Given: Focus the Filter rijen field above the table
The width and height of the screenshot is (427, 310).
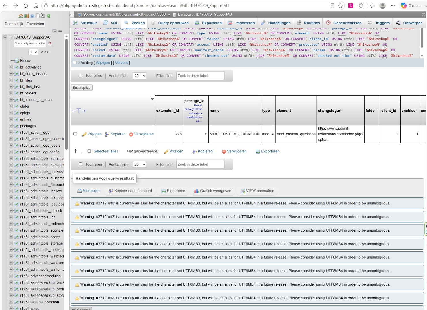Looking at the screenshot, I should pos(200,76).
